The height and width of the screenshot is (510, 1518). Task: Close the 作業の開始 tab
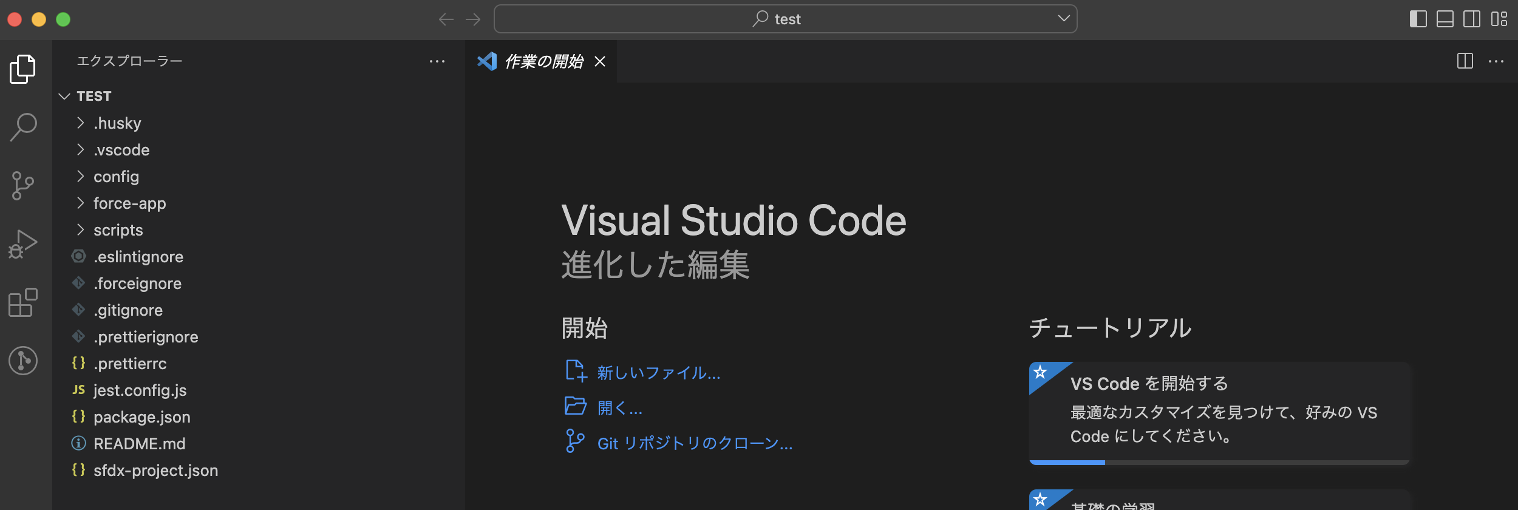click(600, 61)
